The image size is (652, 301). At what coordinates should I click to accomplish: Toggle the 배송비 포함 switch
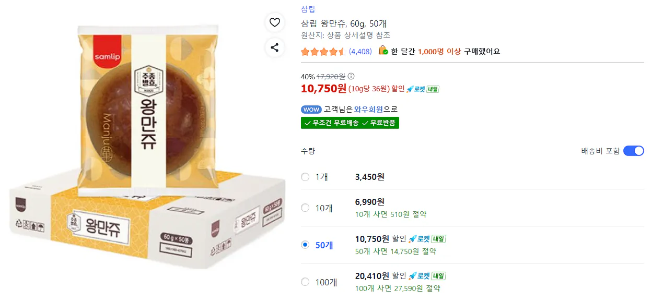coord(633,150)
